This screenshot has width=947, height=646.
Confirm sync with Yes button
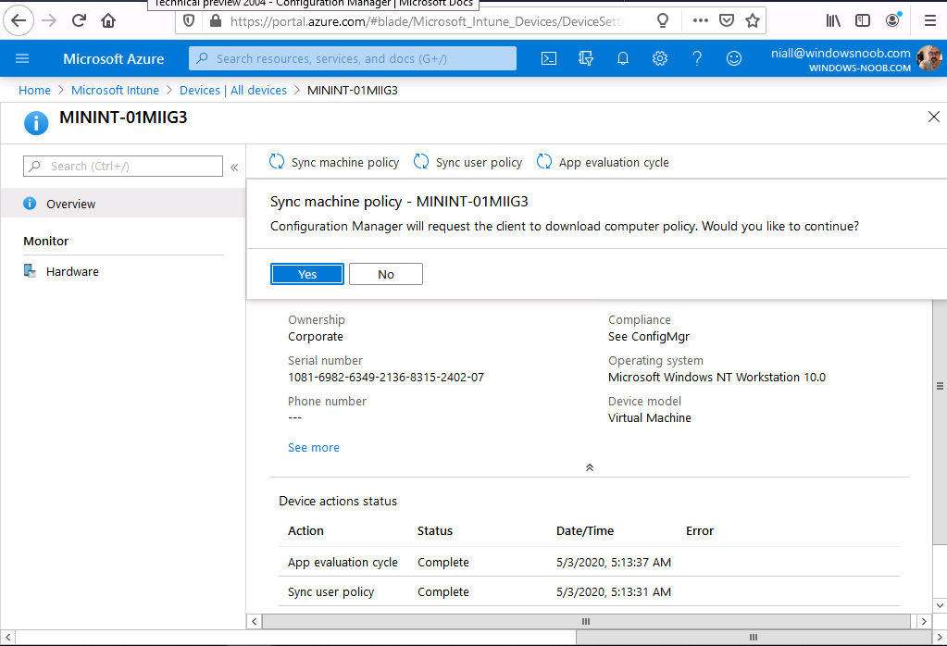click(306, 274)
